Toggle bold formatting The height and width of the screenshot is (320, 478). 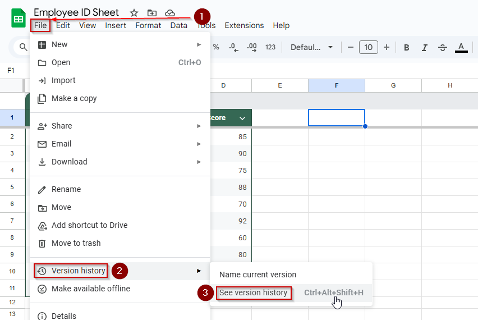coord(406,48)
